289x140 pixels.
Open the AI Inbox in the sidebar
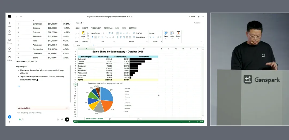coord(9,41)
